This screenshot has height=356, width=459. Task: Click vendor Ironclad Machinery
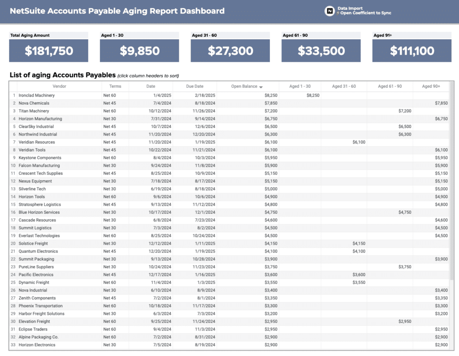coord(37,95)
